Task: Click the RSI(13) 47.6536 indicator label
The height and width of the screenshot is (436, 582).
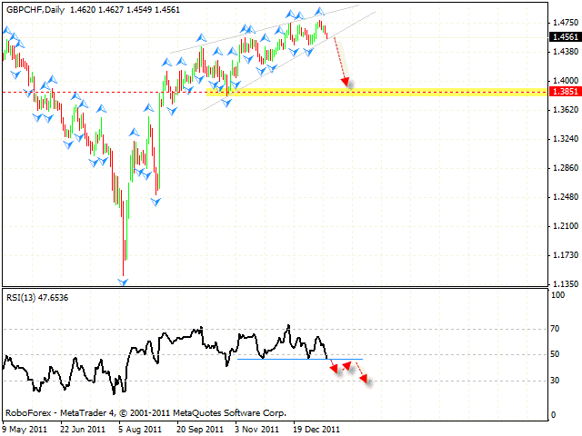Action: 36,297
